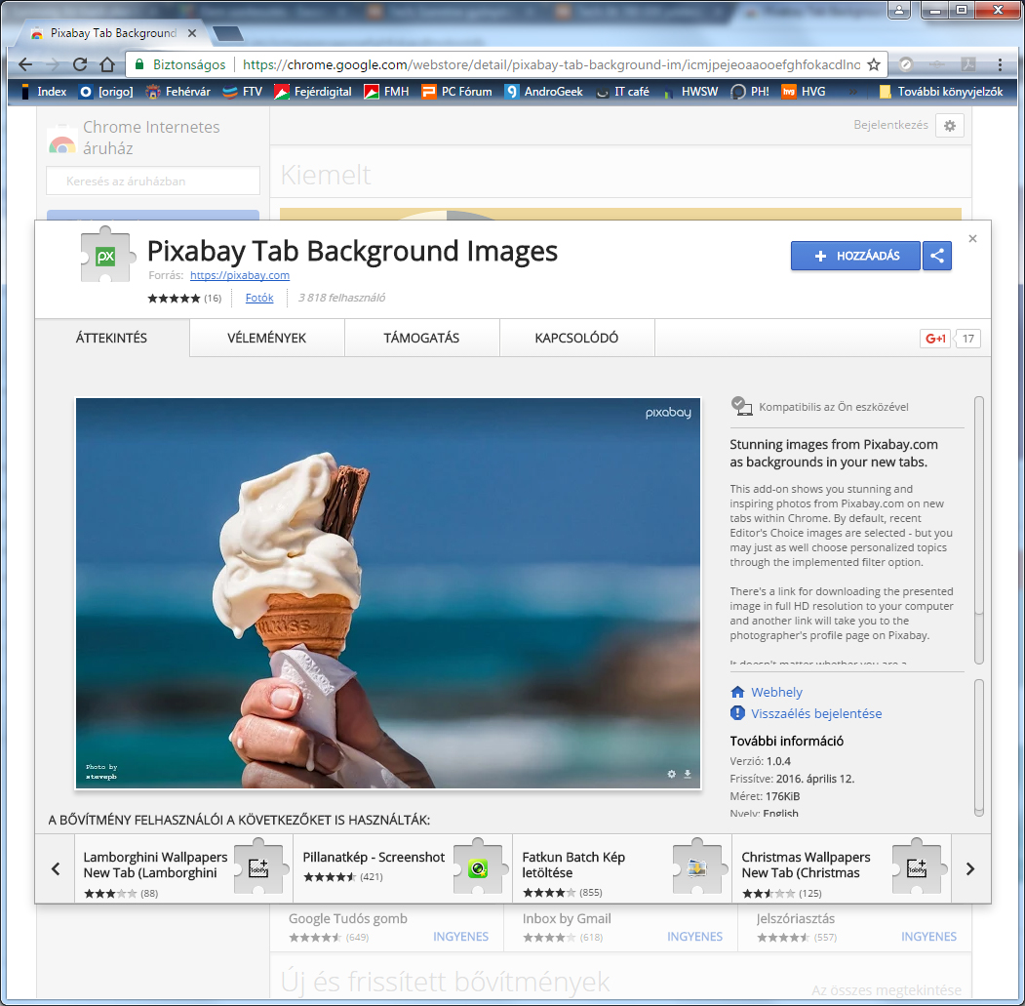Screen dimensions: 1025x1006
Task: Open the [origo] bookmark
Action: coord(106,92)
